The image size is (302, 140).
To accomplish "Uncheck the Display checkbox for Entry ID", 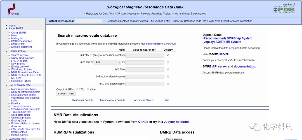I will 168,55.
